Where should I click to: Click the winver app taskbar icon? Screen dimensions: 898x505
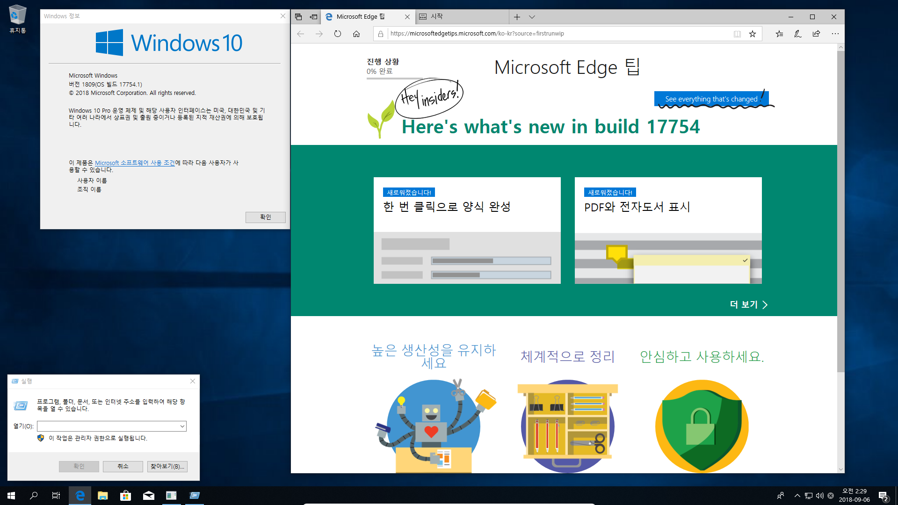[x=171, y=496]
